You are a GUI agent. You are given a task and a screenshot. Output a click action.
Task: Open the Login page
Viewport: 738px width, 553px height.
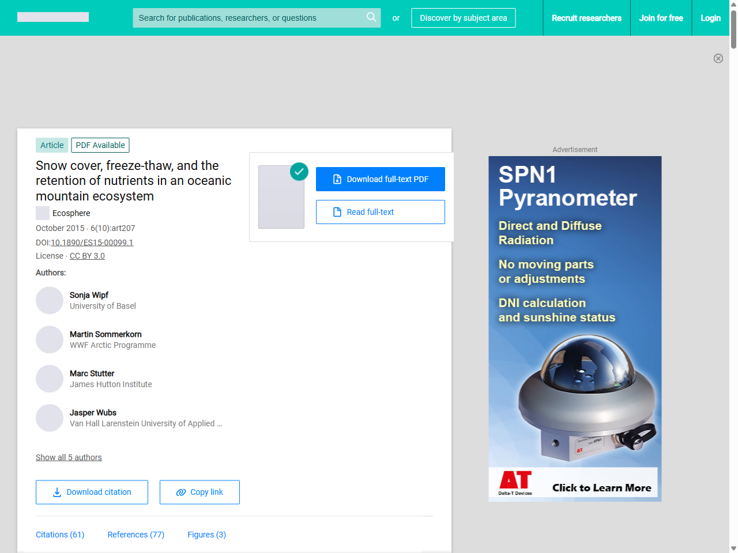(710, 18)
